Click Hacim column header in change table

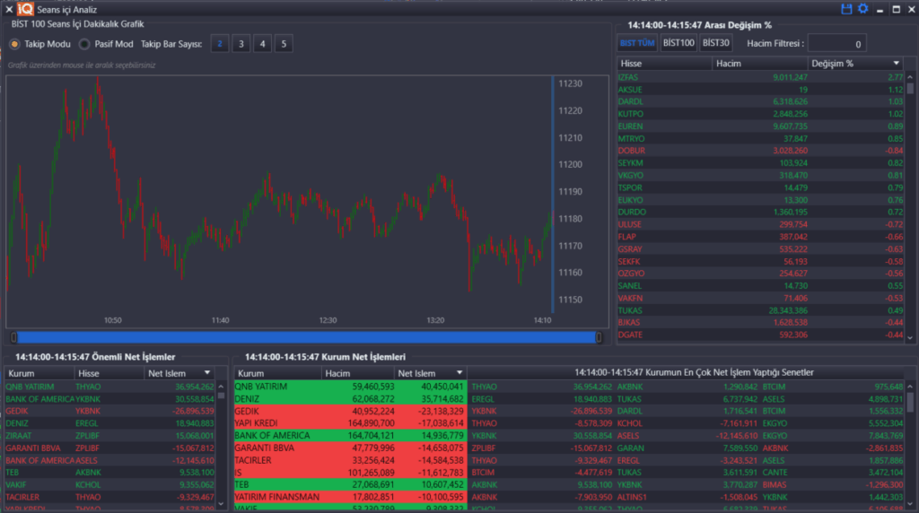point(760,64)
